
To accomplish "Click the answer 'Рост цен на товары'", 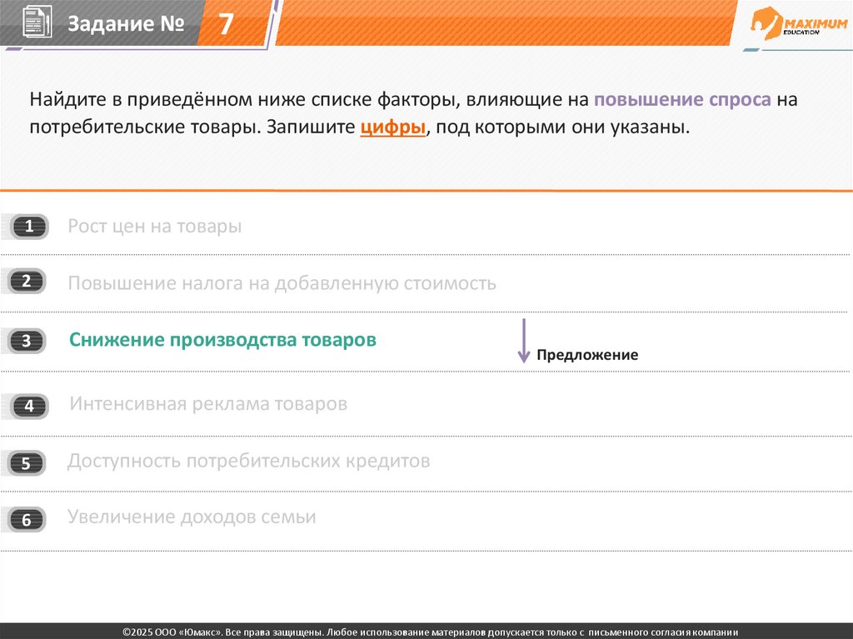I will tap(154, 226).
